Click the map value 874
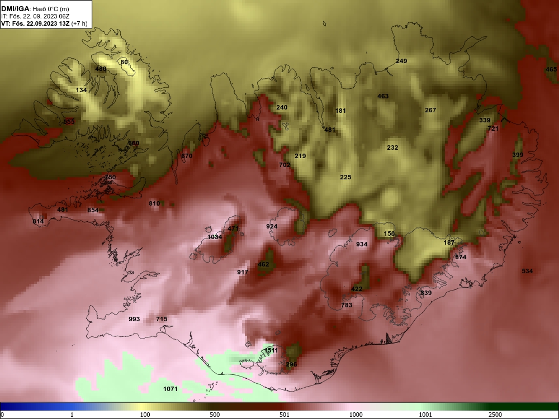Image resolution: width=559 pixels, height=419 pixels. pyautogui.click(x=461, y=257)
